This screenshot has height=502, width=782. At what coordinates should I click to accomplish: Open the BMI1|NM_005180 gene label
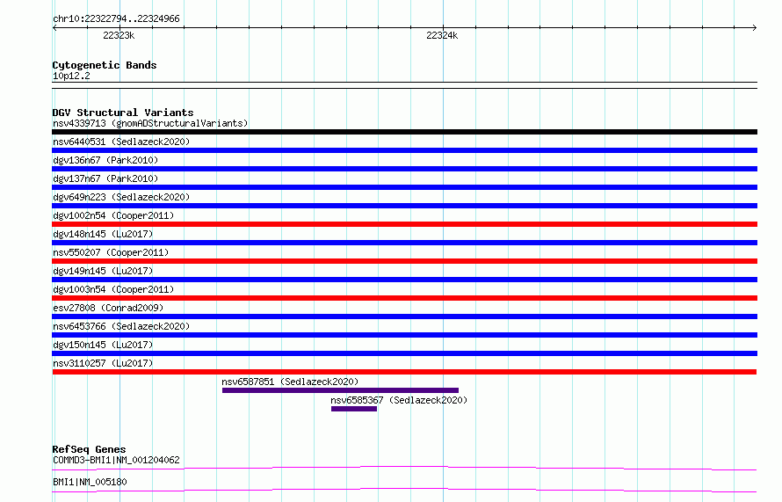[x=90, y=482]
